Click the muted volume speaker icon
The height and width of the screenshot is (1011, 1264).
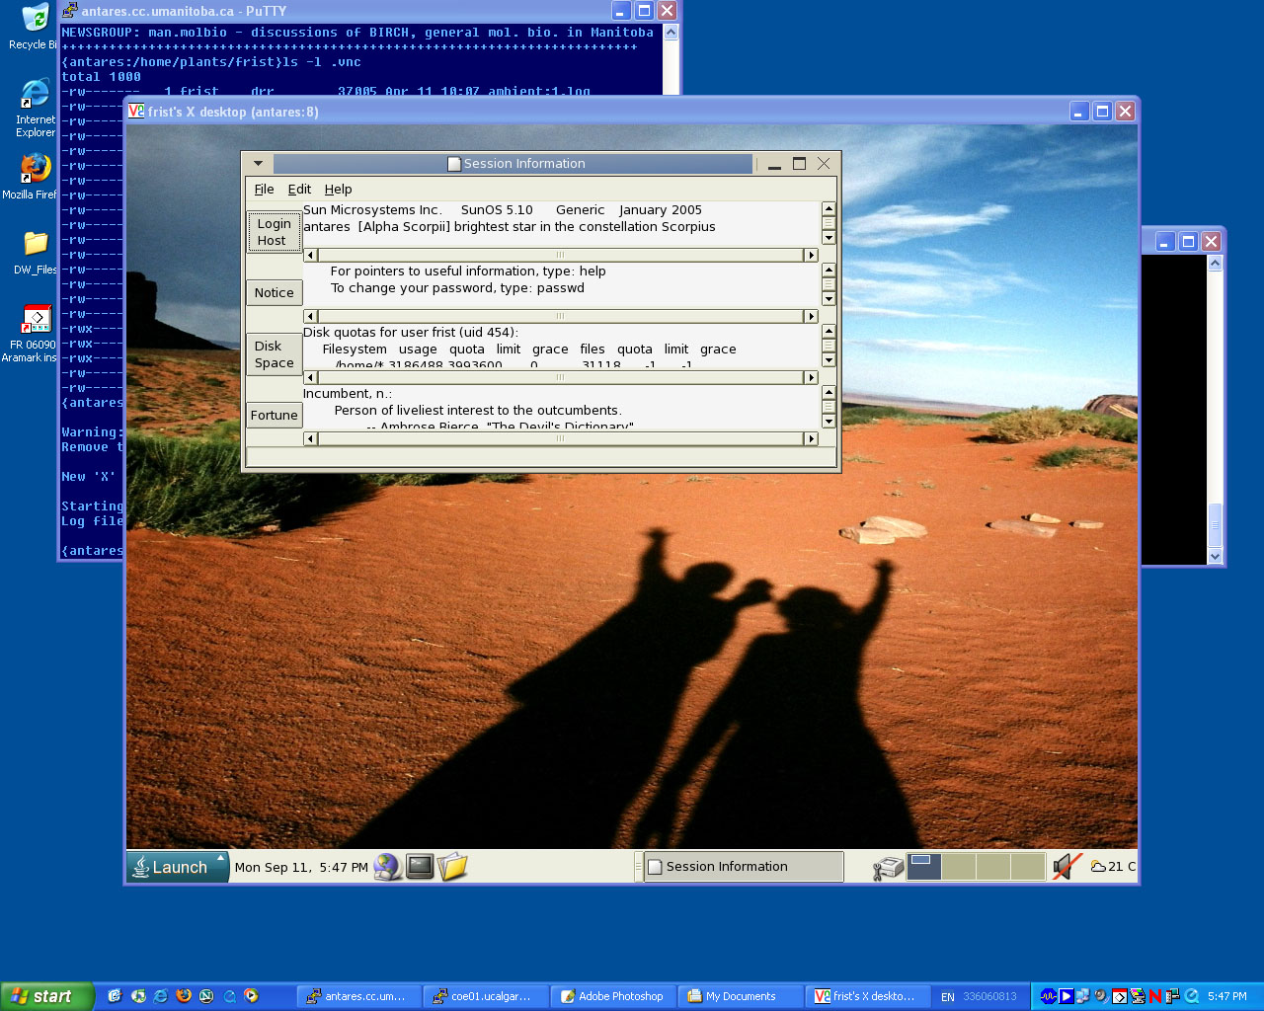coord(1066,867)
